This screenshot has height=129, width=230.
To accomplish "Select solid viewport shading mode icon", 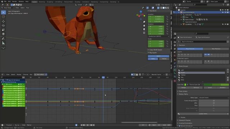I will [164, 8].
